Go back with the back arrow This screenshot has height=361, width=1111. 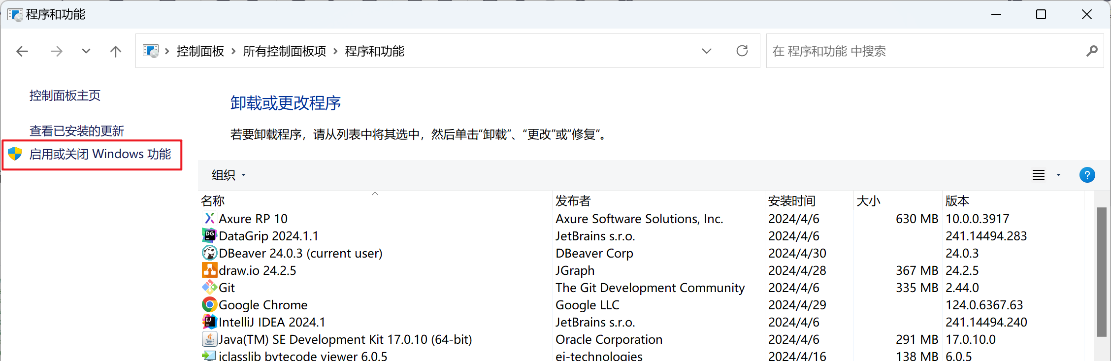(22, 51)
